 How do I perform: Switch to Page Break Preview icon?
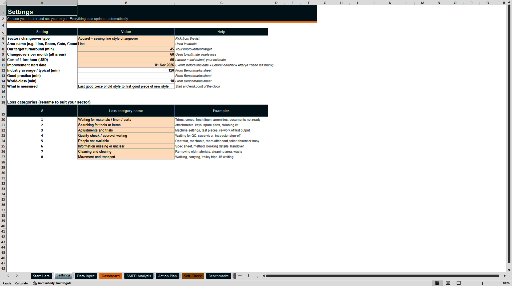tap(459, 283)
